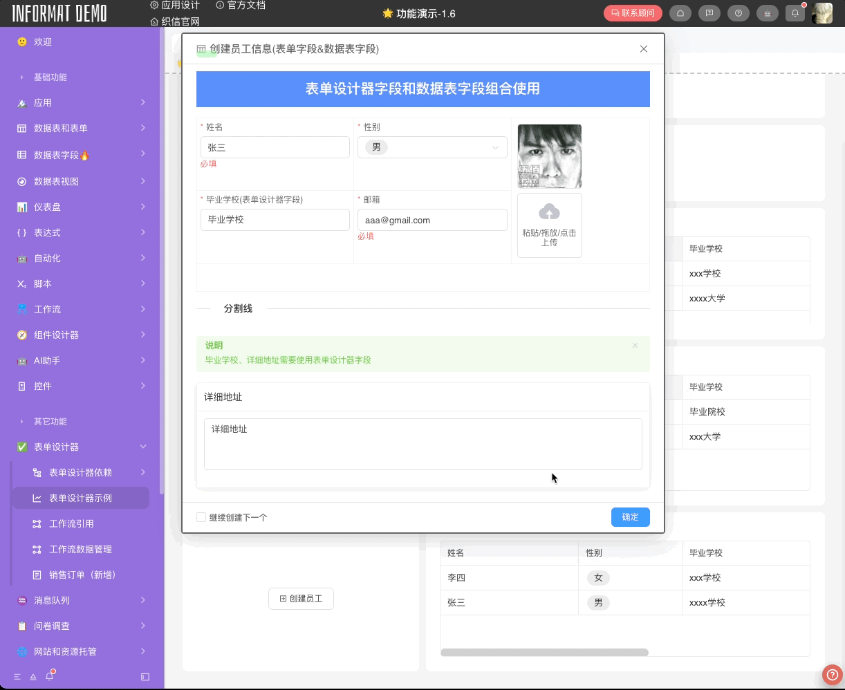Open the 性别 dropdown showing 男
Image resolution: width=845 pixels, height=690 pixels.
(432, 147)
